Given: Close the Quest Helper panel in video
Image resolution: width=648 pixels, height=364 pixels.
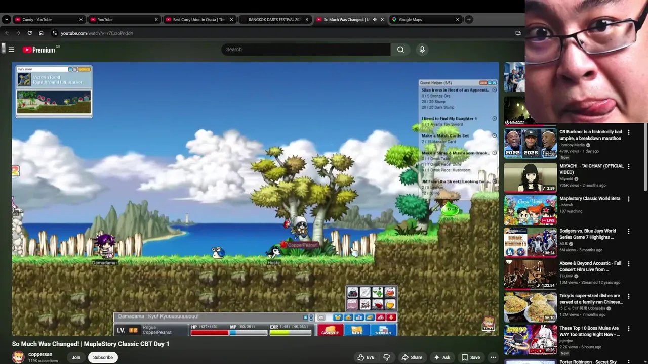Looking at the screenshot, I should 494,83.
